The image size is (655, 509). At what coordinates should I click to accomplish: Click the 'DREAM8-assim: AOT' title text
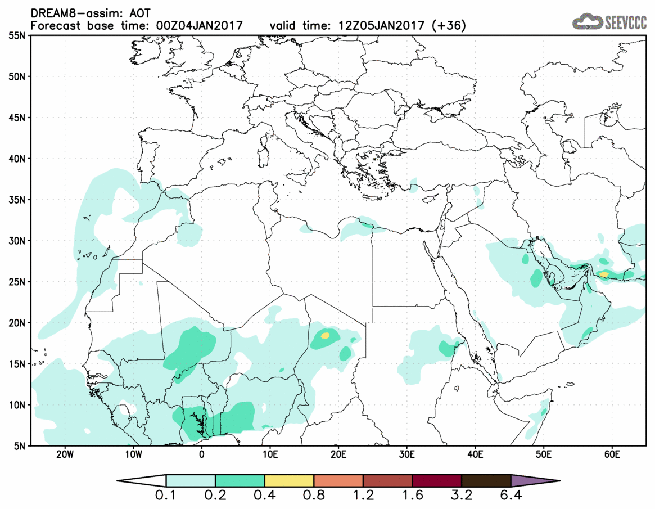[x=91, y=13]
